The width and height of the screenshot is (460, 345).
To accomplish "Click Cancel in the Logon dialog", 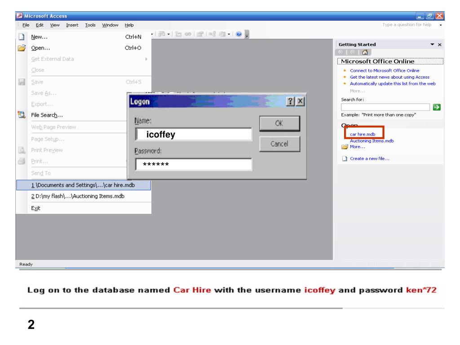I will (279, 144).
